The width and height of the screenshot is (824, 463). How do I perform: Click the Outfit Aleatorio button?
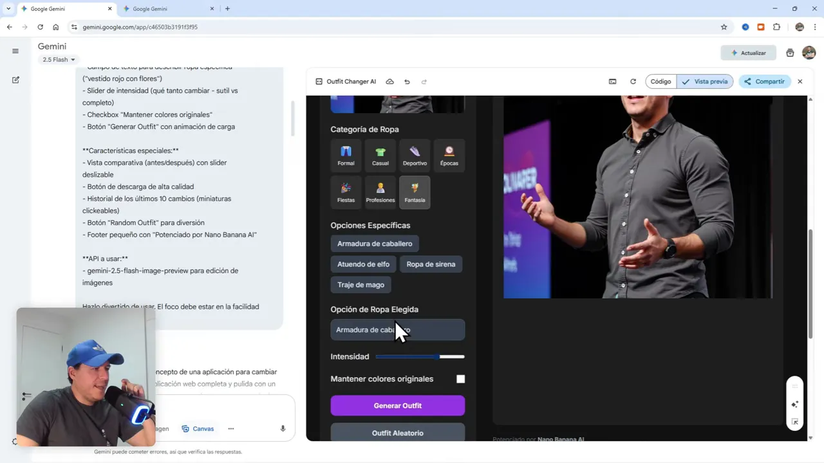coord(397,433)
